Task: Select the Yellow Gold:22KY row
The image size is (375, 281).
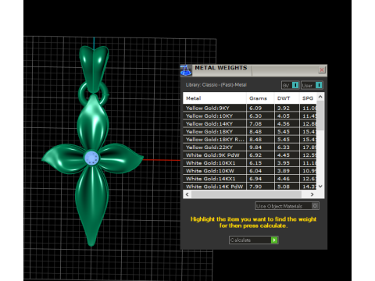Action: click(250, 147)
